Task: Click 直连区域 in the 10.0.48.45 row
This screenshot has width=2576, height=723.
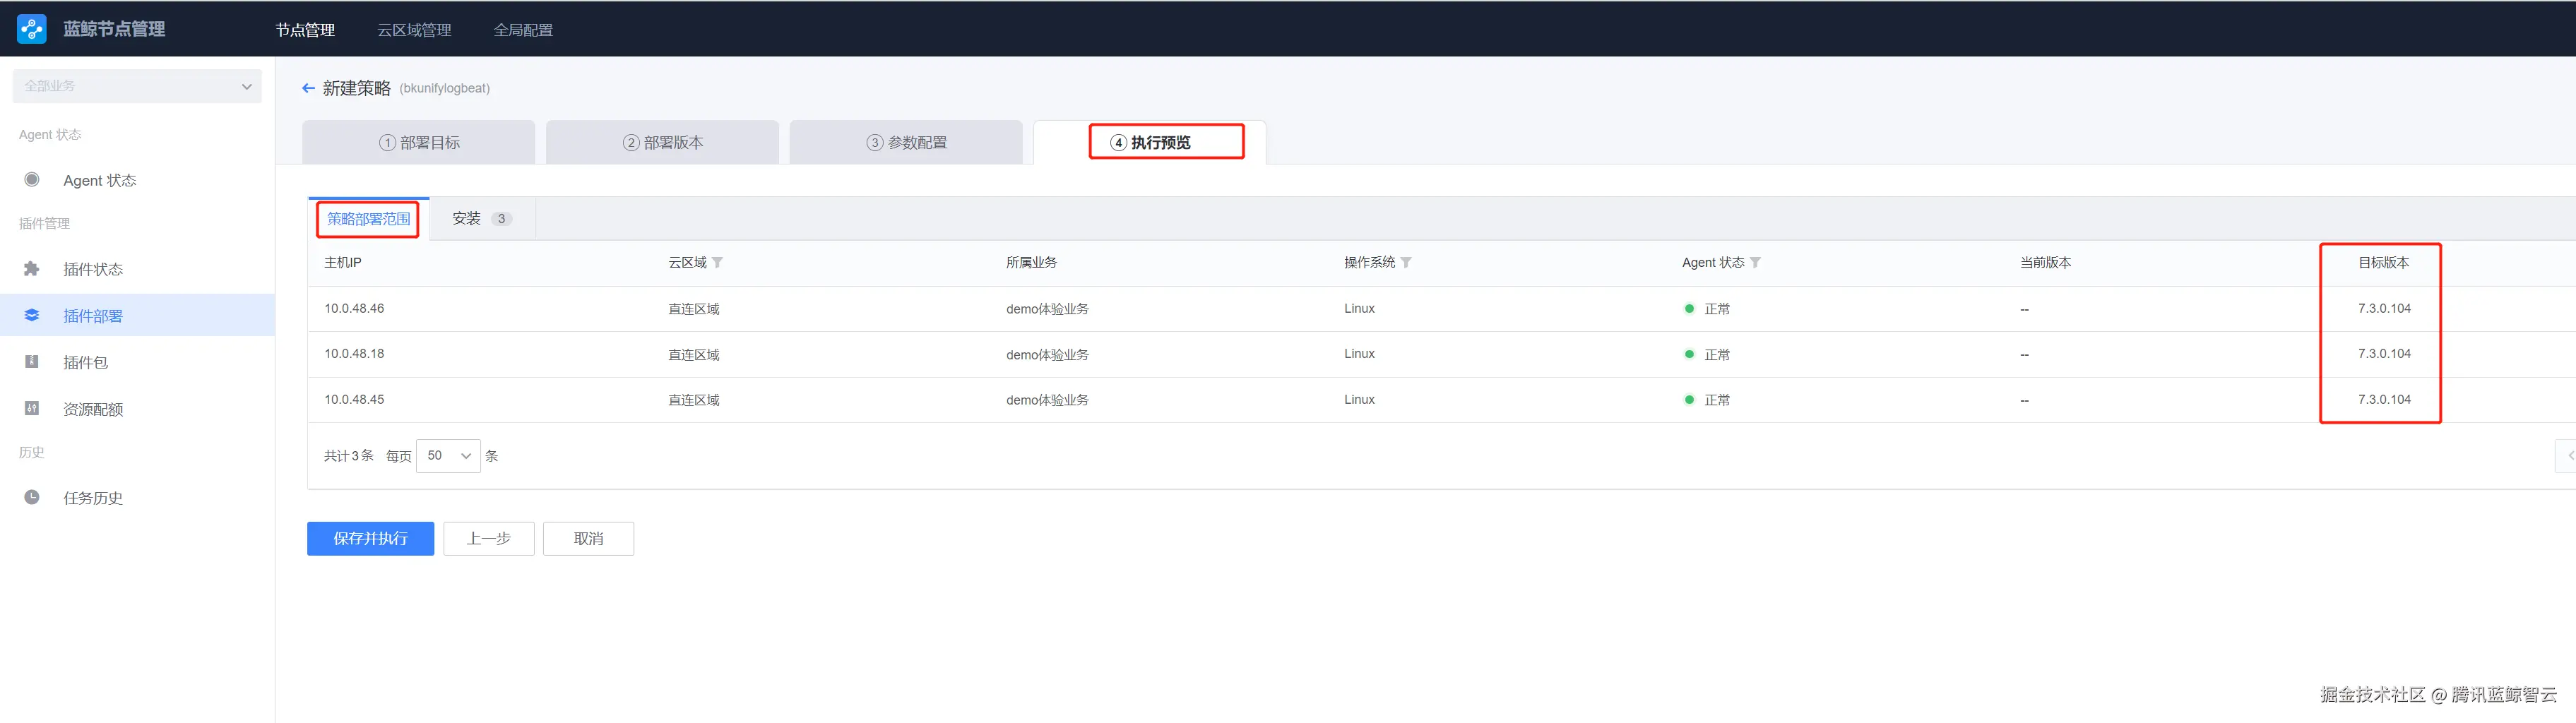Action: pyautogui.click(x=694, y=400)
